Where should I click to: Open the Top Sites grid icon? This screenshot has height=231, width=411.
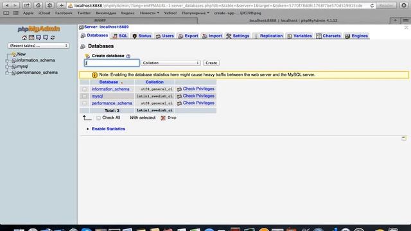point(15,13)
